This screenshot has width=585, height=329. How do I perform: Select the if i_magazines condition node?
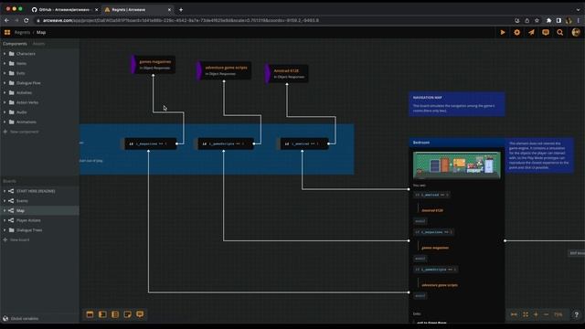click(x=150, y=143)
